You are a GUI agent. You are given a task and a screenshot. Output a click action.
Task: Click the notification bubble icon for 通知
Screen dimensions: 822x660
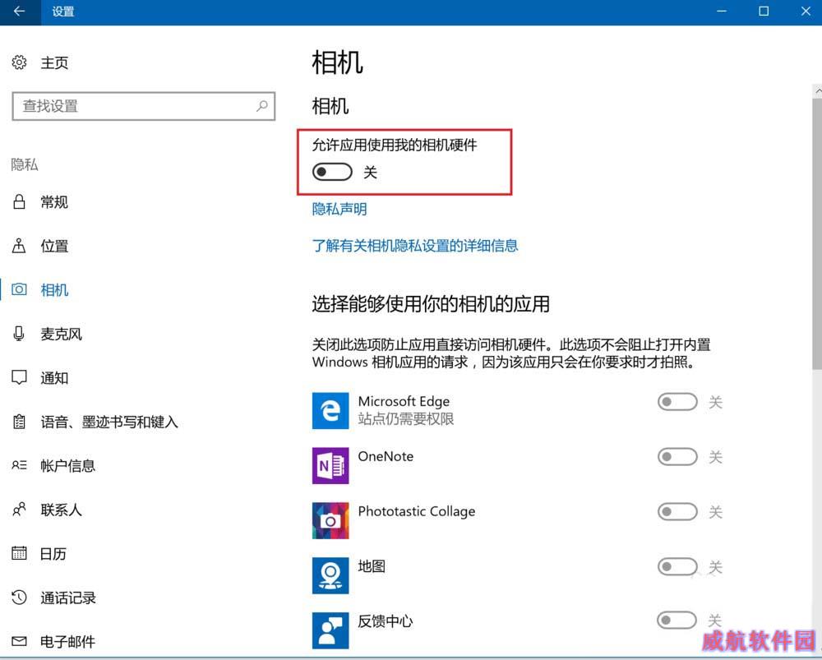[20, 377]
